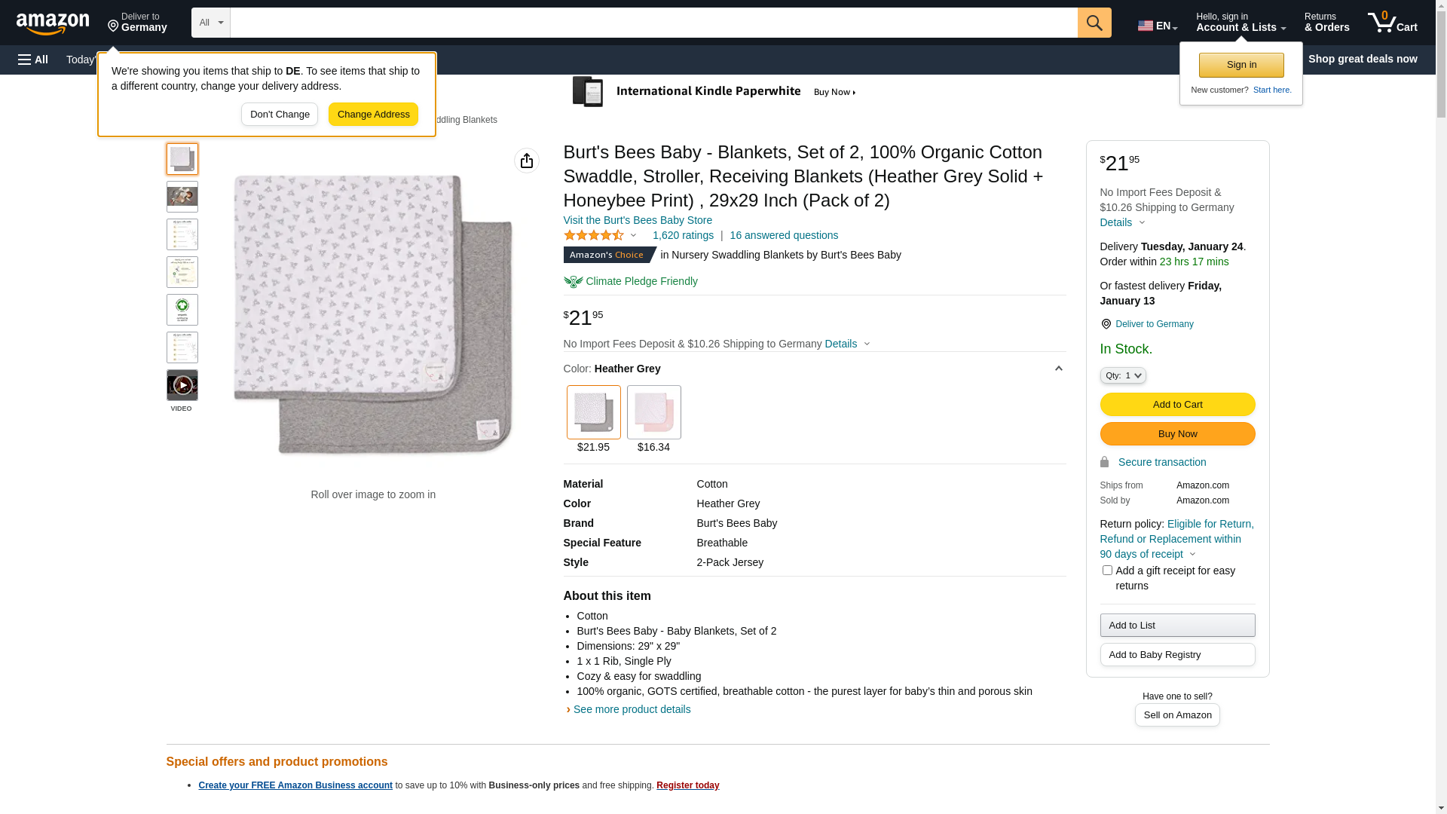
Task: Click the Don't Change button
Action: (x=280, y=115)
